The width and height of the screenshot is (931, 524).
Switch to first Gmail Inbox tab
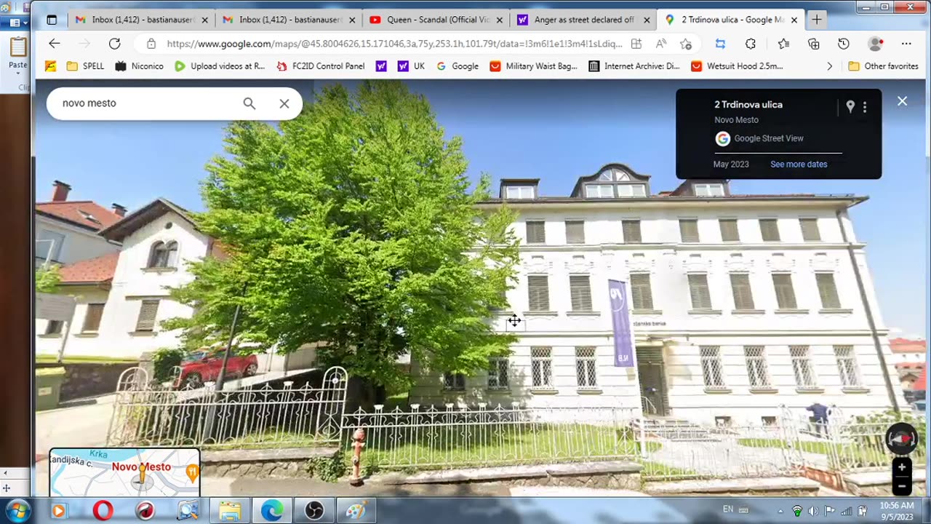tap(141, 20)
